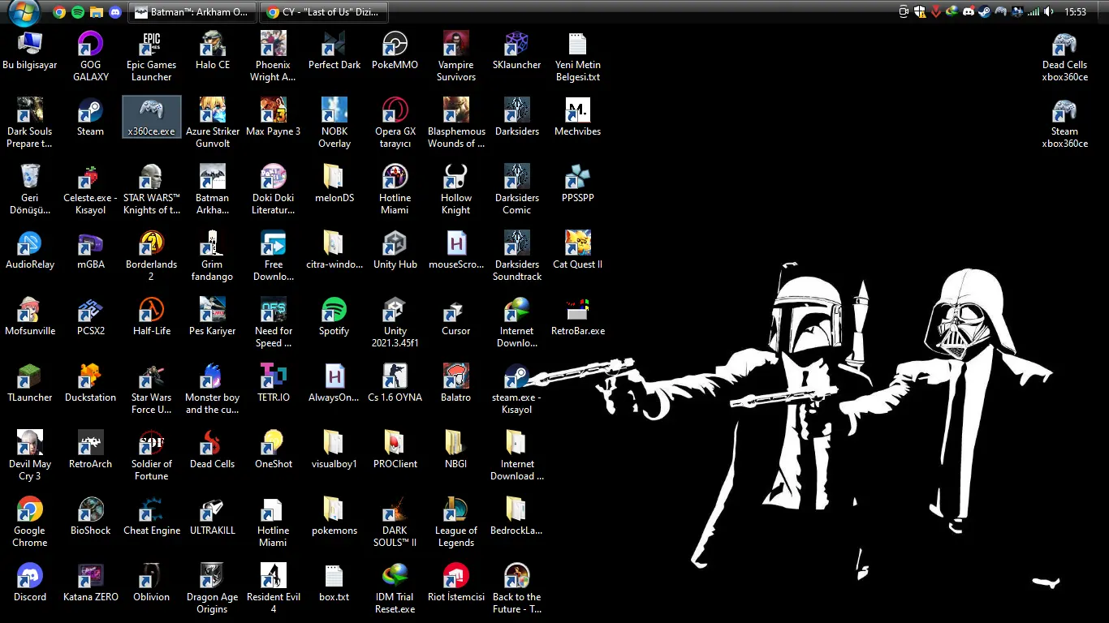The height and width of the screenshot is (623, 1109).
Task: Launch the PPSSPP emulator shortcut
Action: pyautogui.click(x=578, y=183)
